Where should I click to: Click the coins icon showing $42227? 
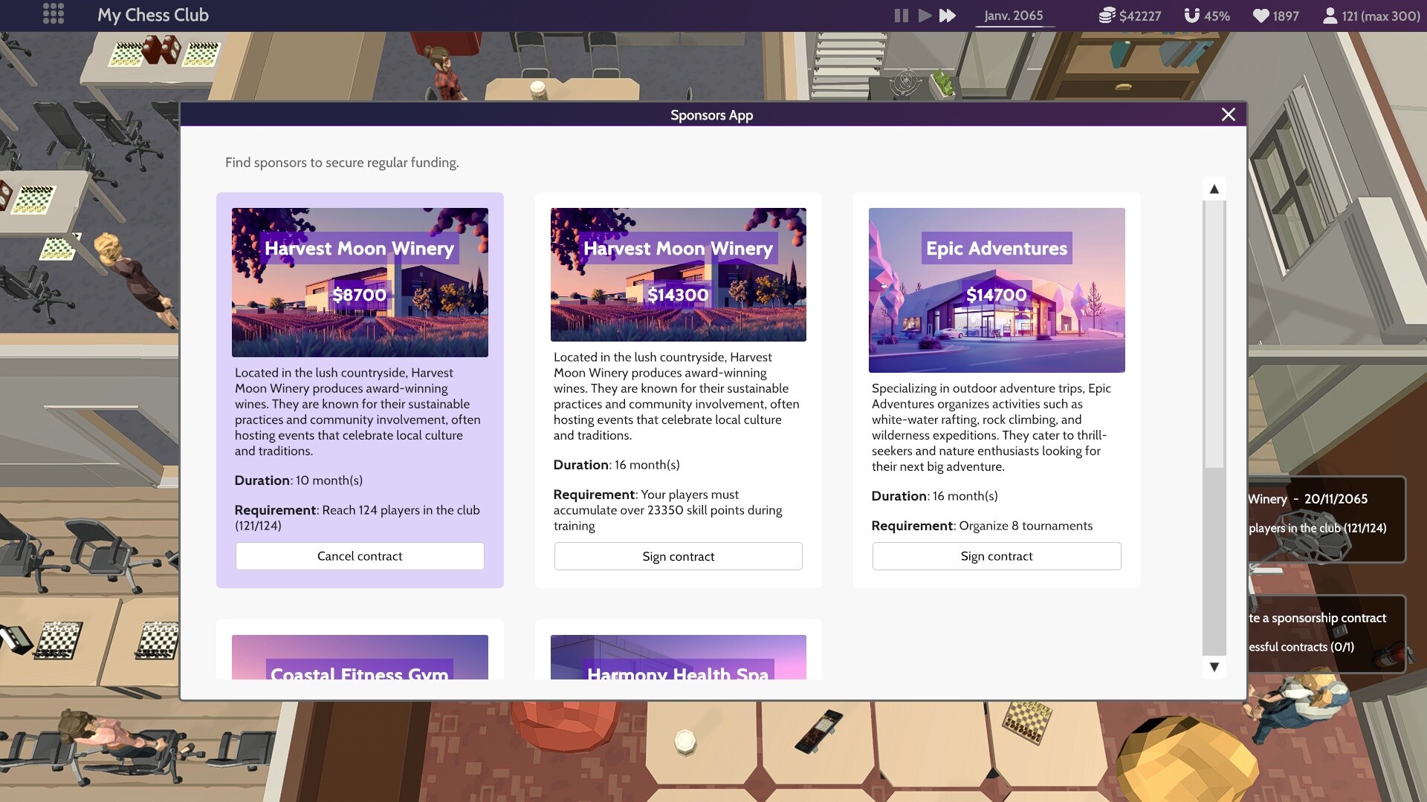coord(1107,15)
